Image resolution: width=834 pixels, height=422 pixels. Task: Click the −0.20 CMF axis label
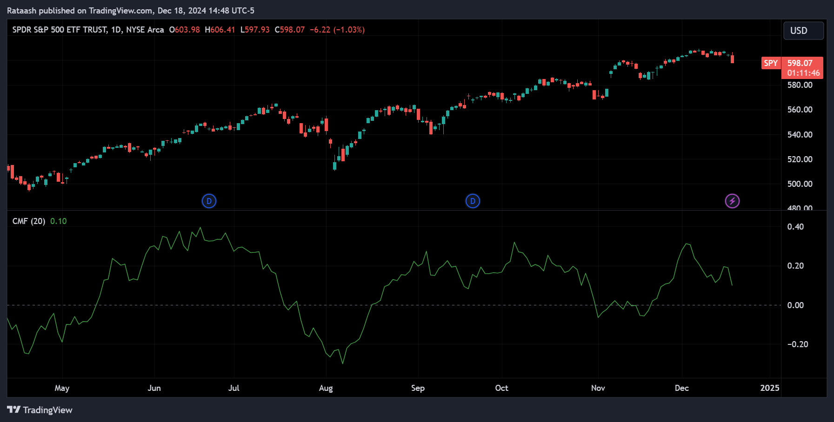pyautogui.click(x=797, y=344)
